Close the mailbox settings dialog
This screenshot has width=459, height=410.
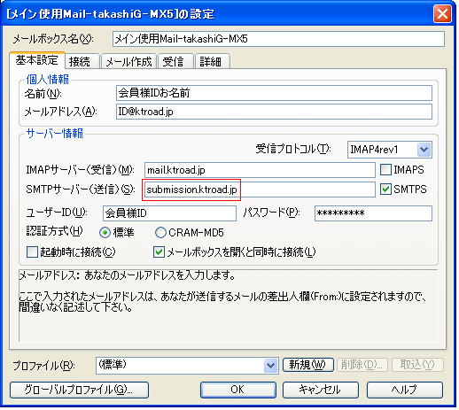click(442, 14)
